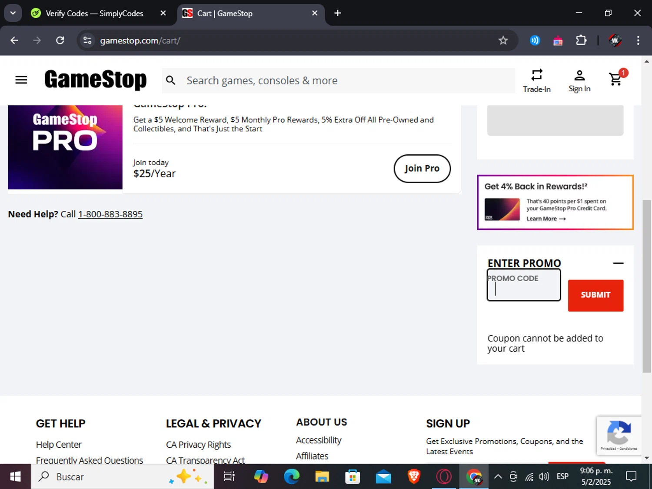Open a new browser tab

(337, 13)
